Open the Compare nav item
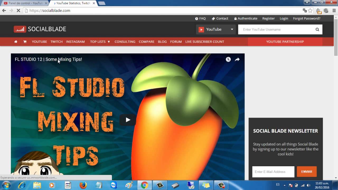 [147, 42]
